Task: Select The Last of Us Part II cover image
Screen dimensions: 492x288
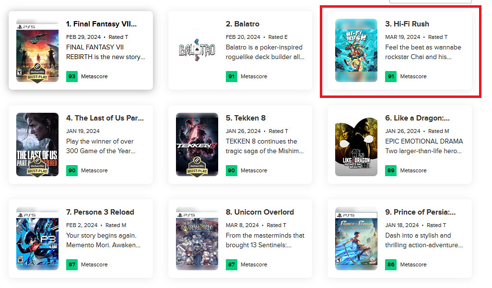Action: (37, 144)
